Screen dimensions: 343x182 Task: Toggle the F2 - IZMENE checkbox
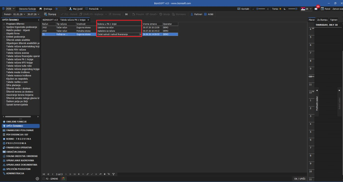coord(44,179)
